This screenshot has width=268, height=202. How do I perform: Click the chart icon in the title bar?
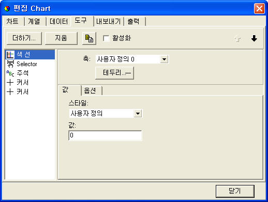coord(7,8)
